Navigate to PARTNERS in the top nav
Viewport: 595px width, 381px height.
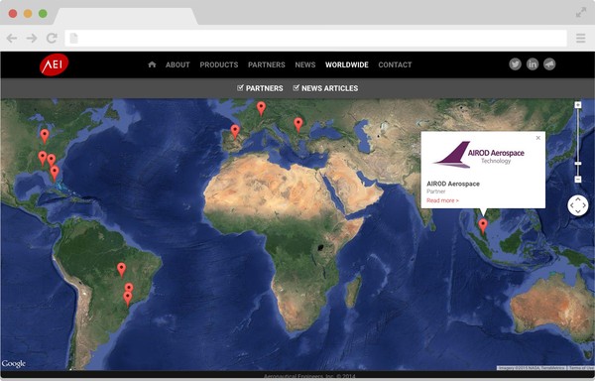point(267,64)
